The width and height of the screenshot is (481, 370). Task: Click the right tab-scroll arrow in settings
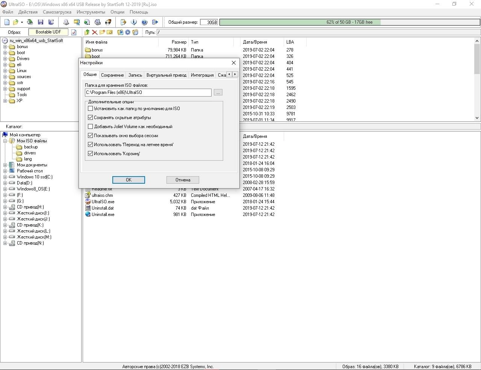(235, 74)
